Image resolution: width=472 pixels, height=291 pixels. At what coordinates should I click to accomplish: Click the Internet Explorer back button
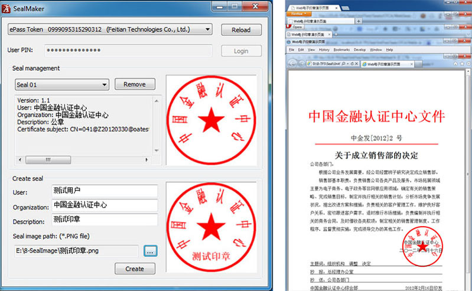[x=292, y=64]
